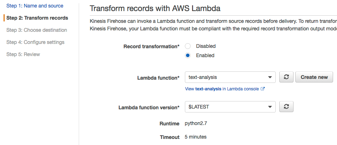Select Disabled for record transformation
Screen dimensions: 337x145
tap(188, 46)
